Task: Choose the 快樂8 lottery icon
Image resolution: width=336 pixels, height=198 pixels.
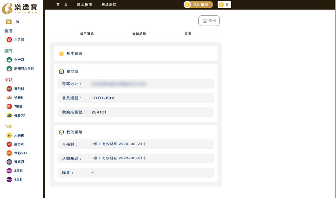Action: (x=9, y=98)
